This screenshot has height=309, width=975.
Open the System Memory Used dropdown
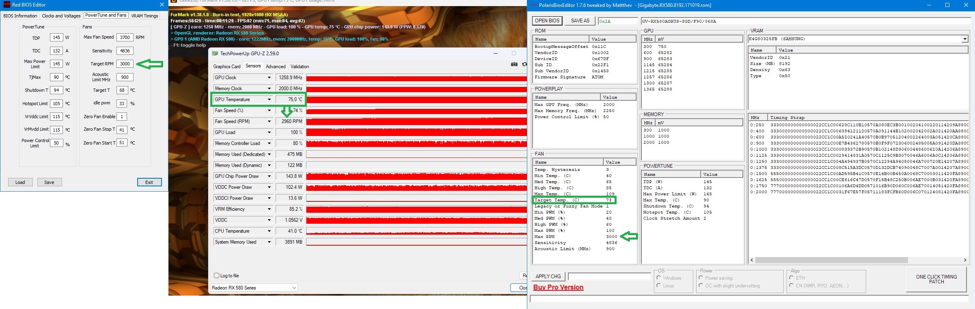coord(269,242)
